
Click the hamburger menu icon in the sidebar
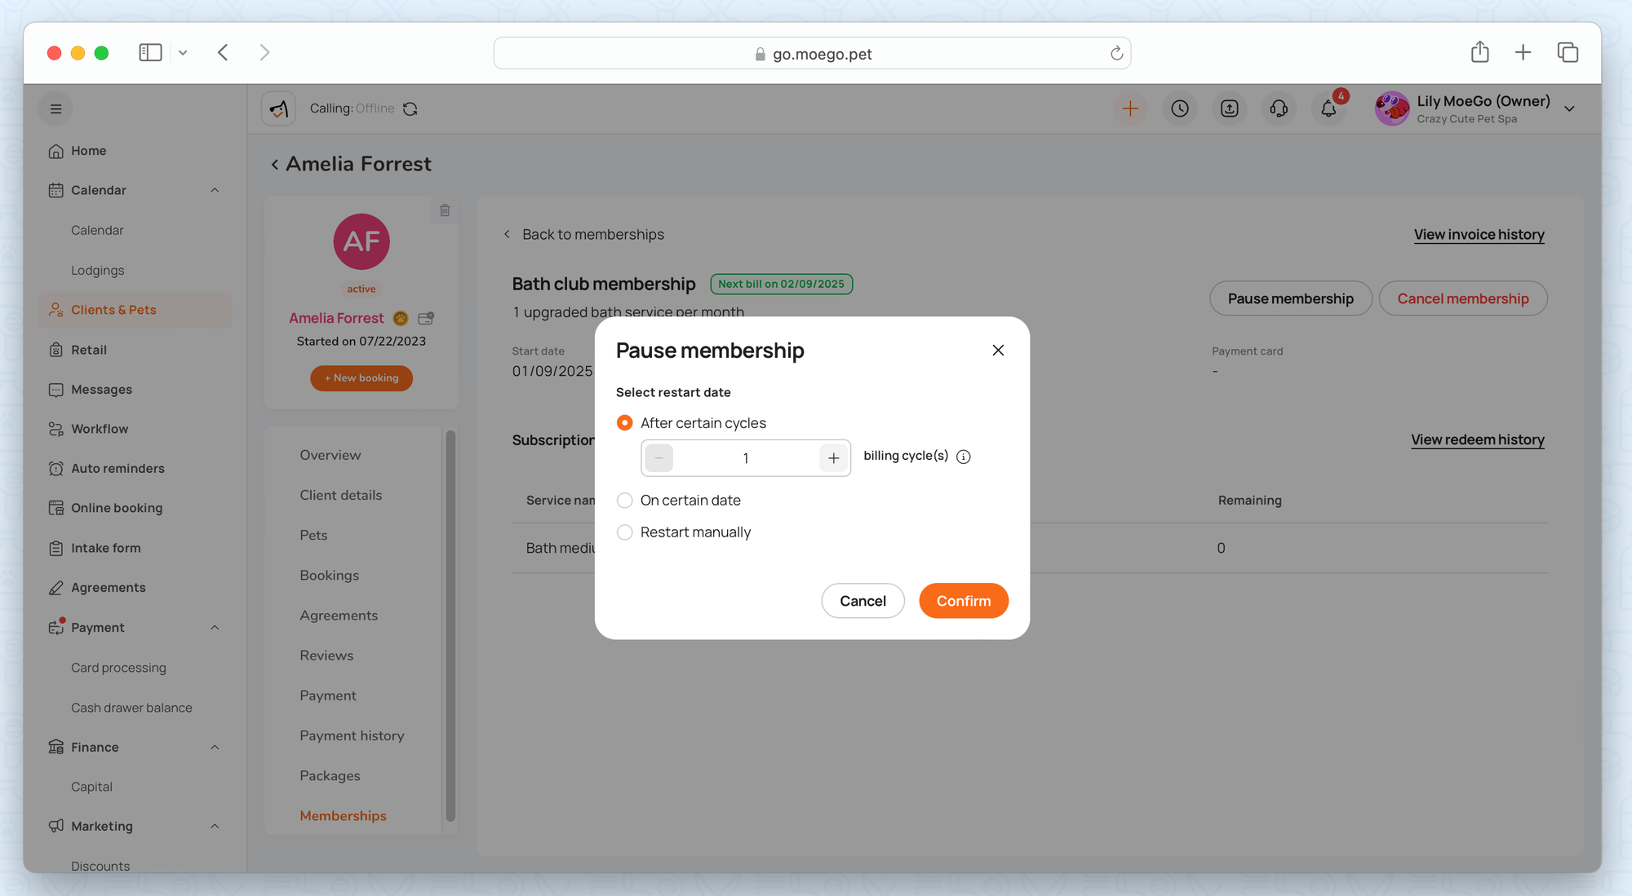point(55,108)
